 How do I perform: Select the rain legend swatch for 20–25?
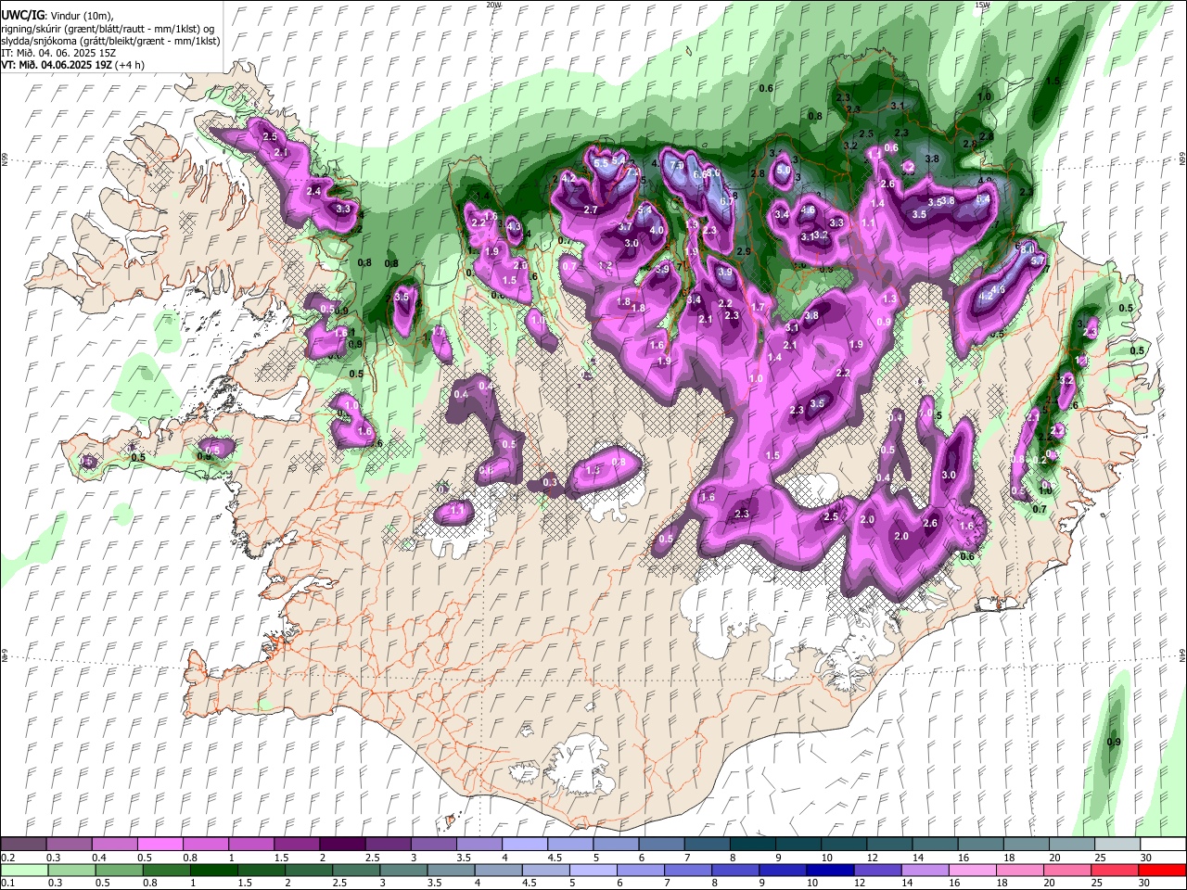click(1066, 870)
